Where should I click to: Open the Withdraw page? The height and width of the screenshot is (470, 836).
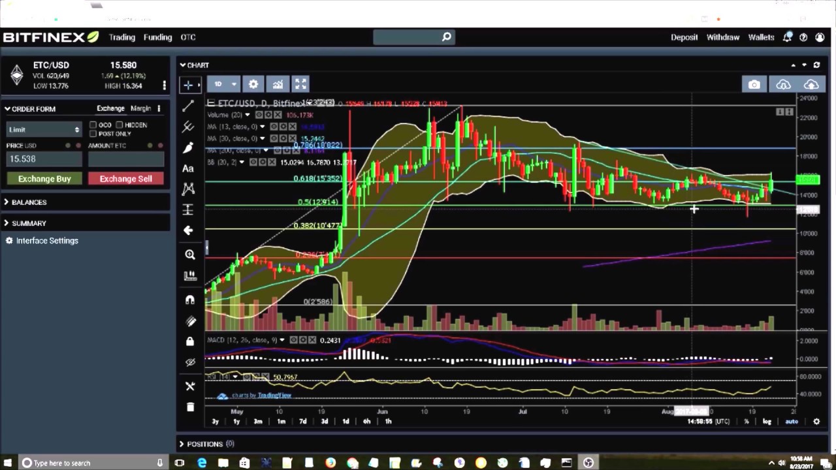point(723,37)
